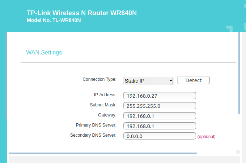Screen dimensions: 246x163
Task: Click the Primary DNS Server label
Action: pyautogui.click(x=96, y=125)
